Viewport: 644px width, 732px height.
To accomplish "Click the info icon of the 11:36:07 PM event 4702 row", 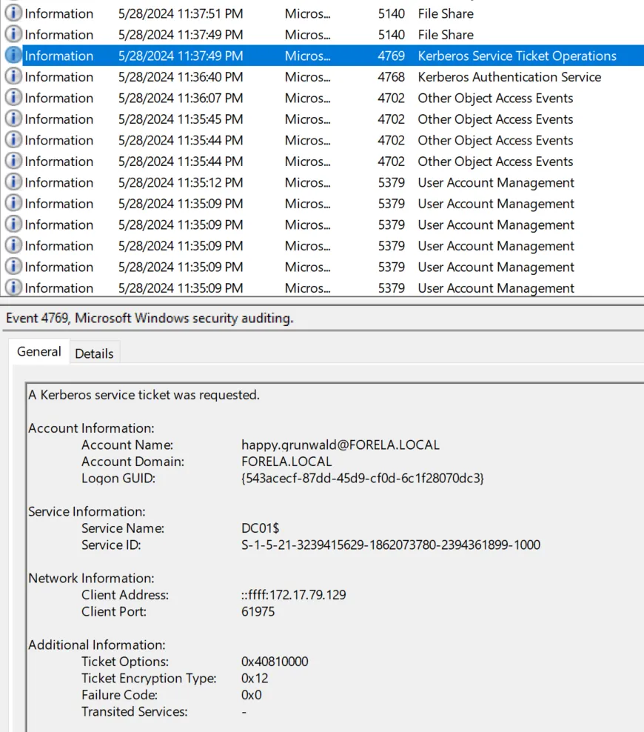I will [13, 98].
